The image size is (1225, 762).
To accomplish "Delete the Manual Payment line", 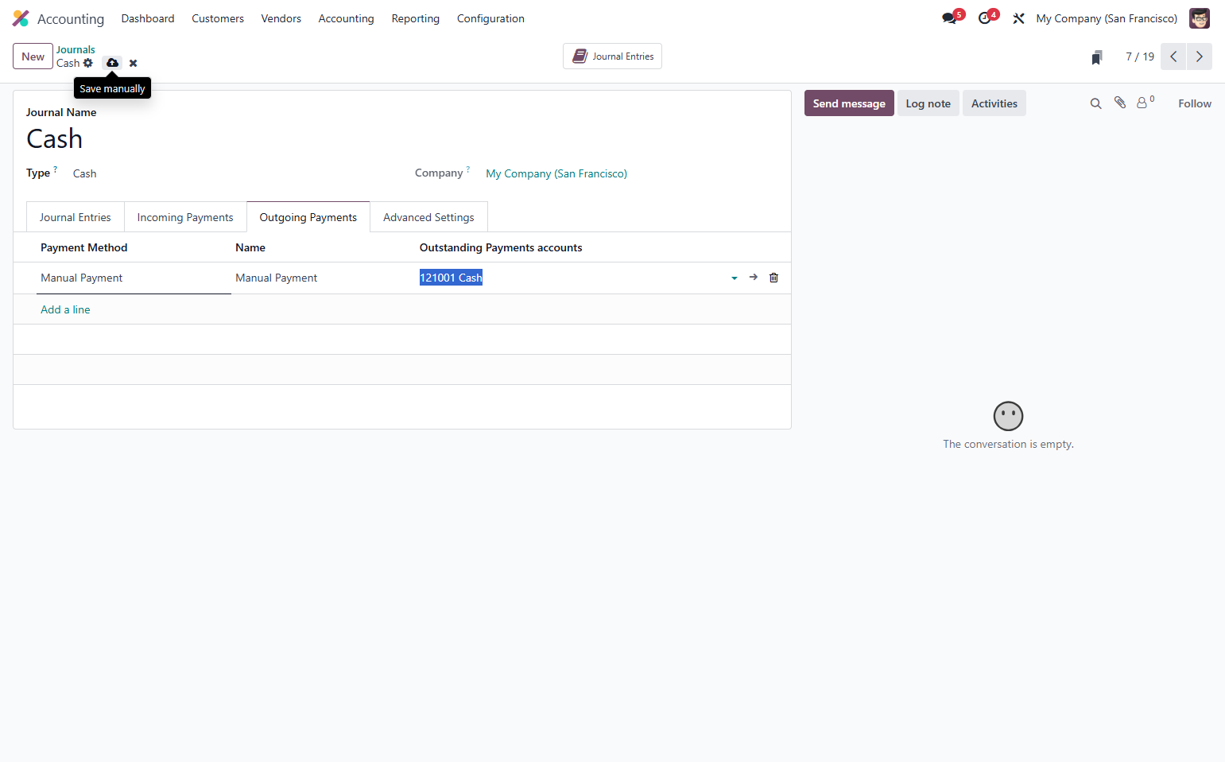I will pos(773,278).
